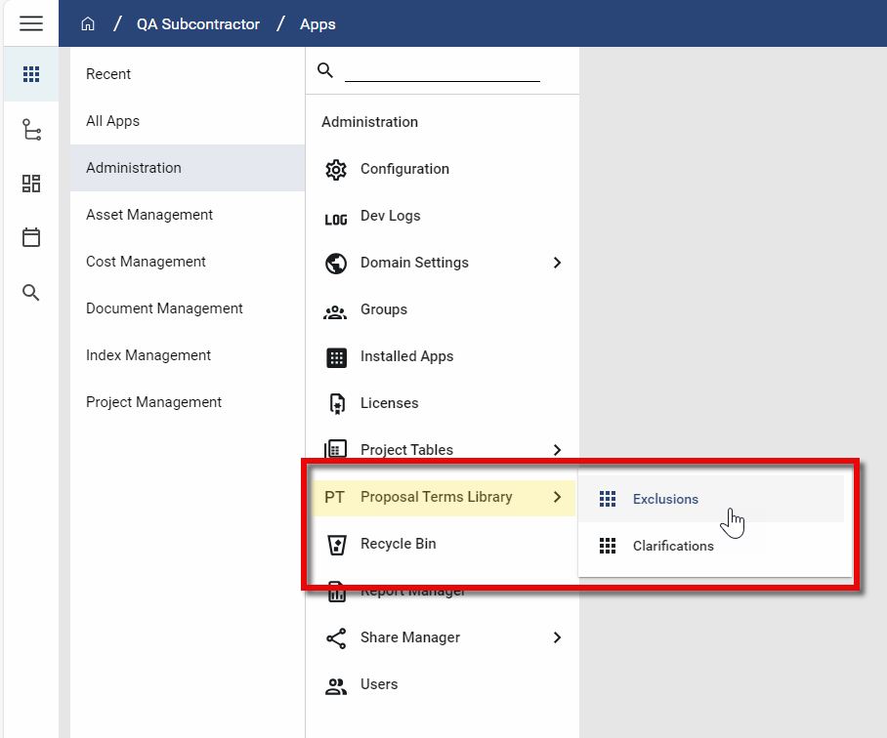Select All Apps category
This screenshot has width=887, height=738.
coord(113,121)
